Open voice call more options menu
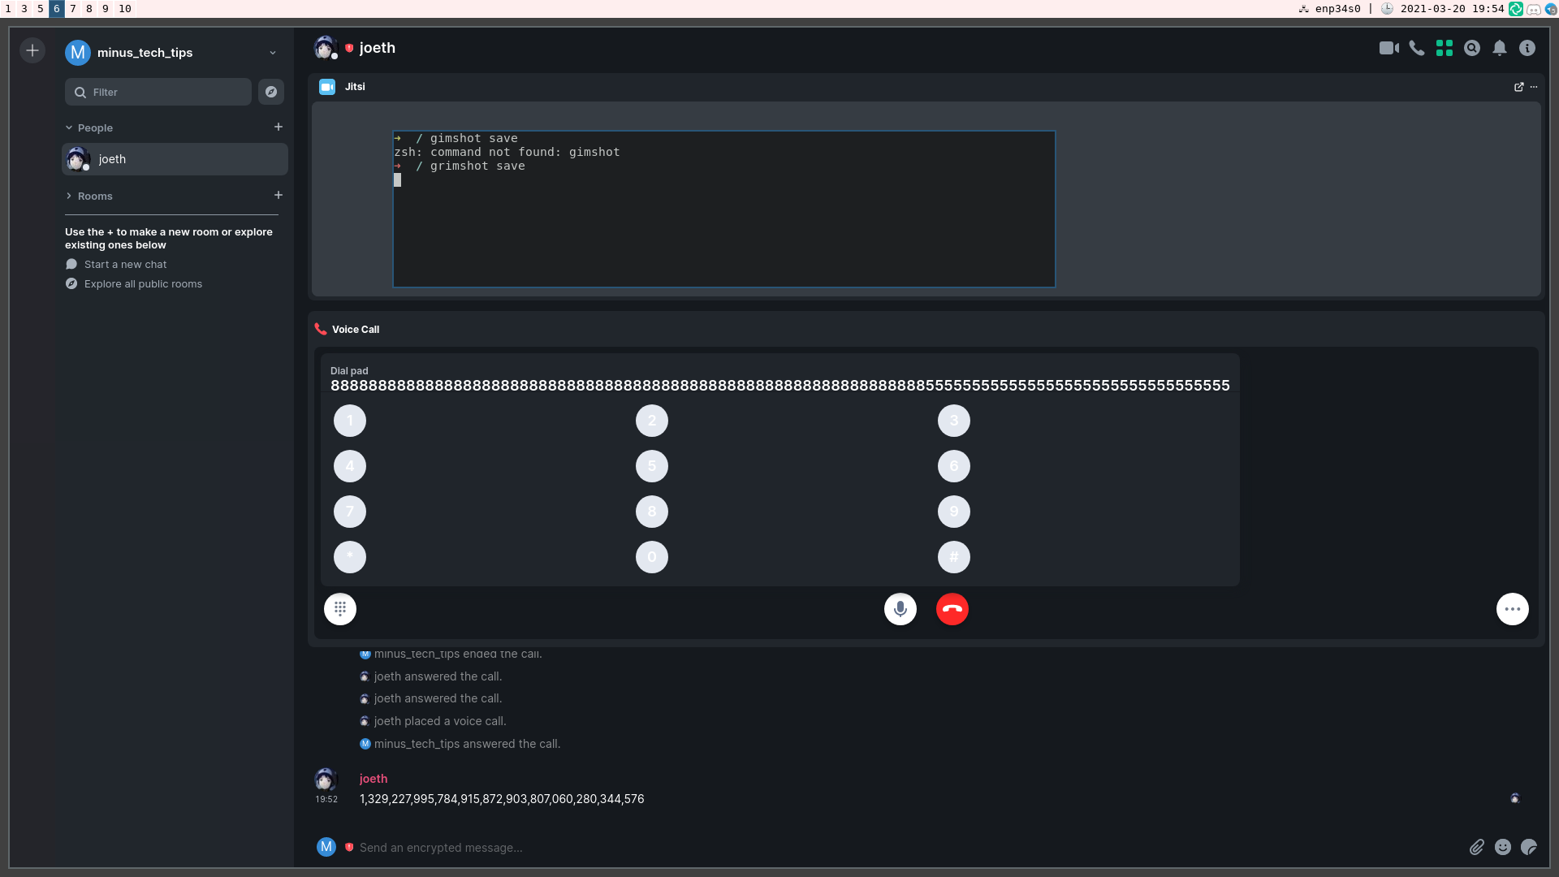Screen dimensions: 1559x877 click(1512, 609)
